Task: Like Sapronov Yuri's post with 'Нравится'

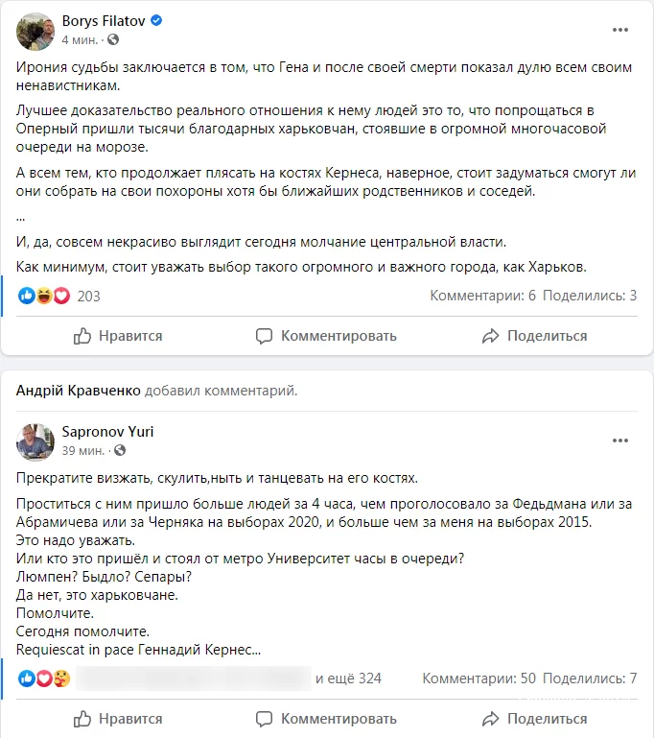Action: click(118, 718)
